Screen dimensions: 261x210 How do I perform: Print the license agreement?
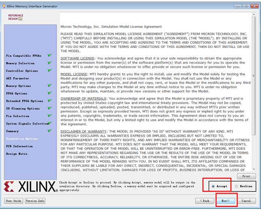246,176
